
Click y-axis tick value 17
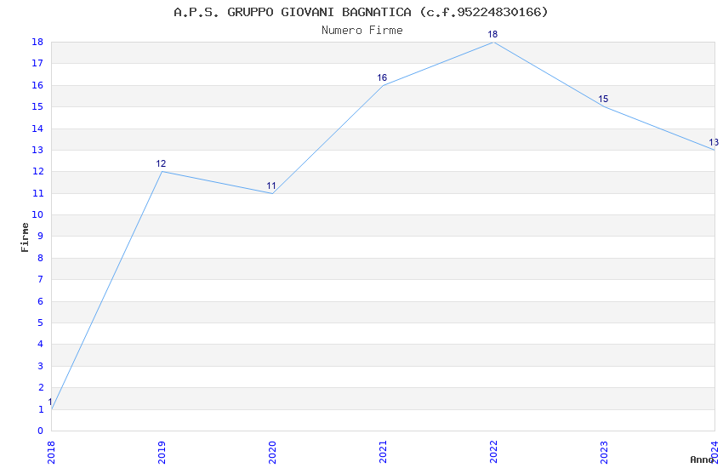[37, 64]
